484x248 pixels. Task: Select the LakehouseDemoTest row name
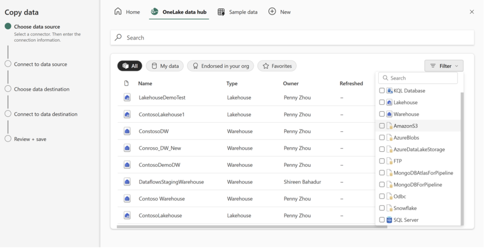click(162, 97)
